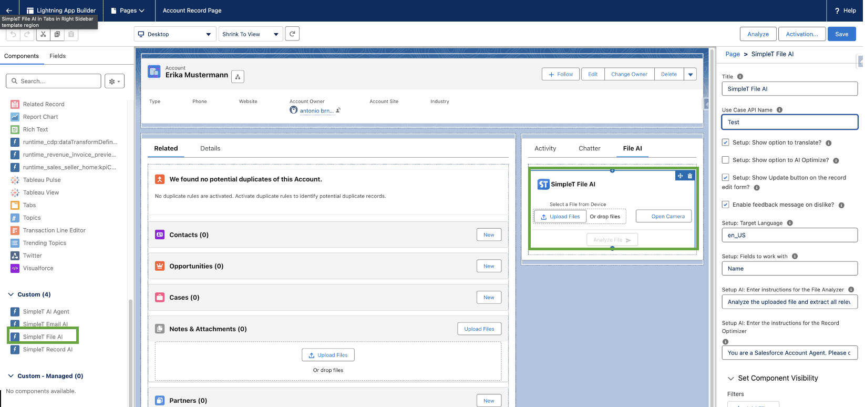
Task: Click the redo icon in toolbar
Action: tap(27, 34)
